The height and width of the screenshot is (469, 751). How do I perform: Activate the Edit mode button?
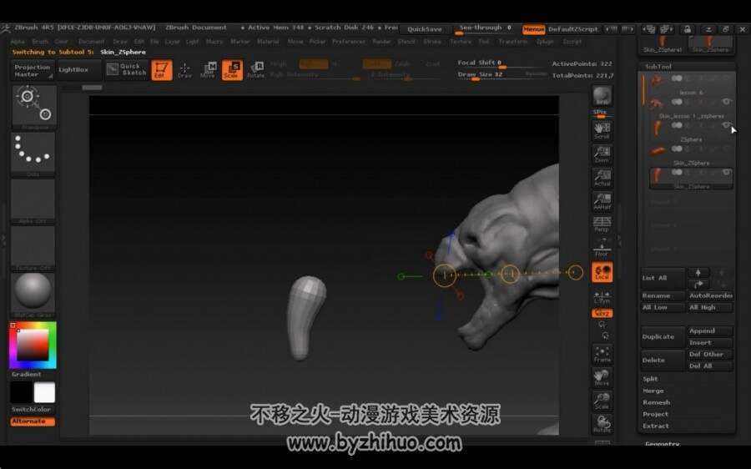[x=162, y=70]
